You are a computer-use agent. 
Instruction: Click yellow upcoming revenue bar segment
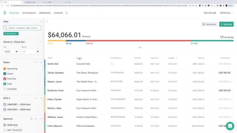57,41
